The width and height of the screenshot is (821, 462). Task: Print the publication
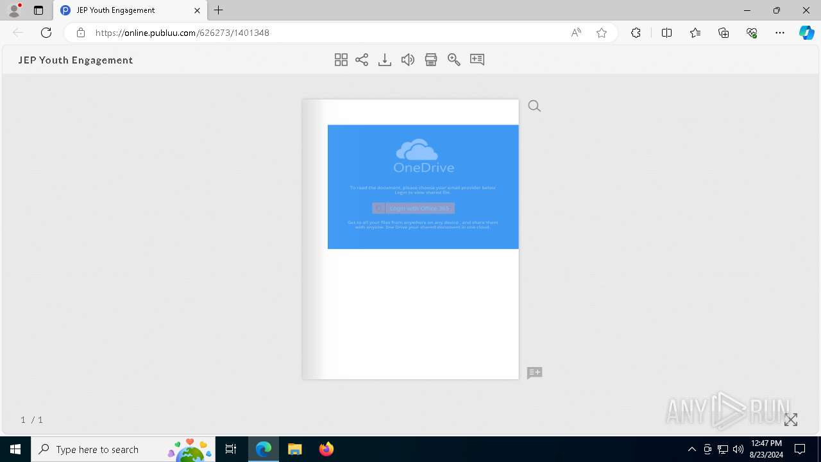coord(431,60)
